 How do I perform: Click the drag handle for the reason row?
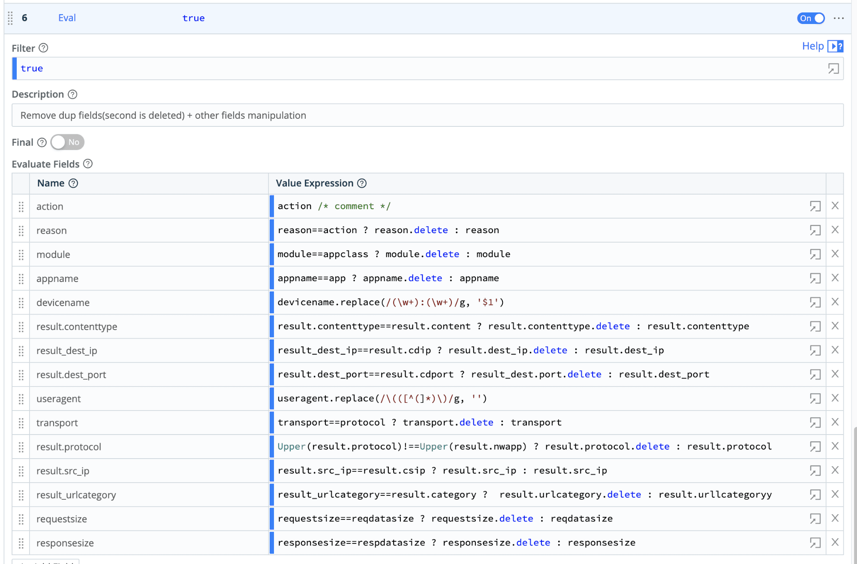click(x=21, y=231)
